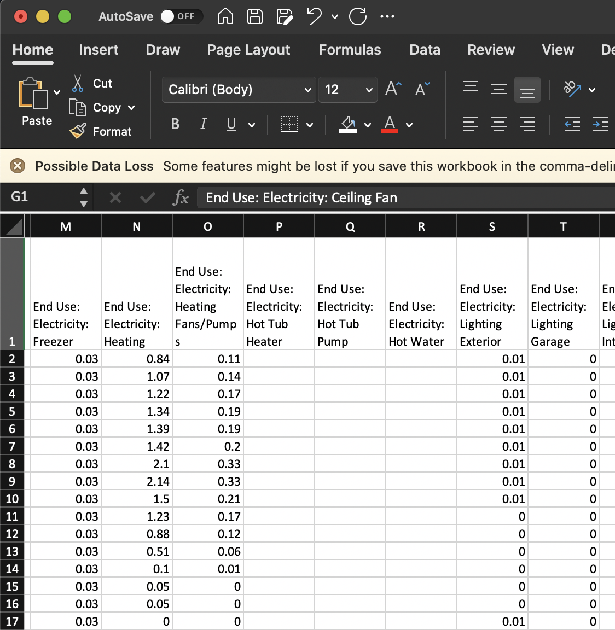
Task: Click the Redo icon
Action: point(357,16)
